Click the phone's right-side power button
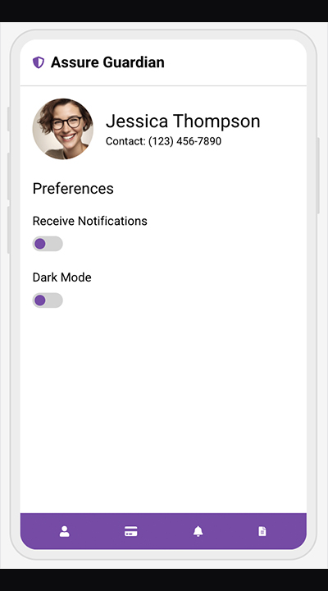This screenshot has height=591, width=328. tap(318, 176)
